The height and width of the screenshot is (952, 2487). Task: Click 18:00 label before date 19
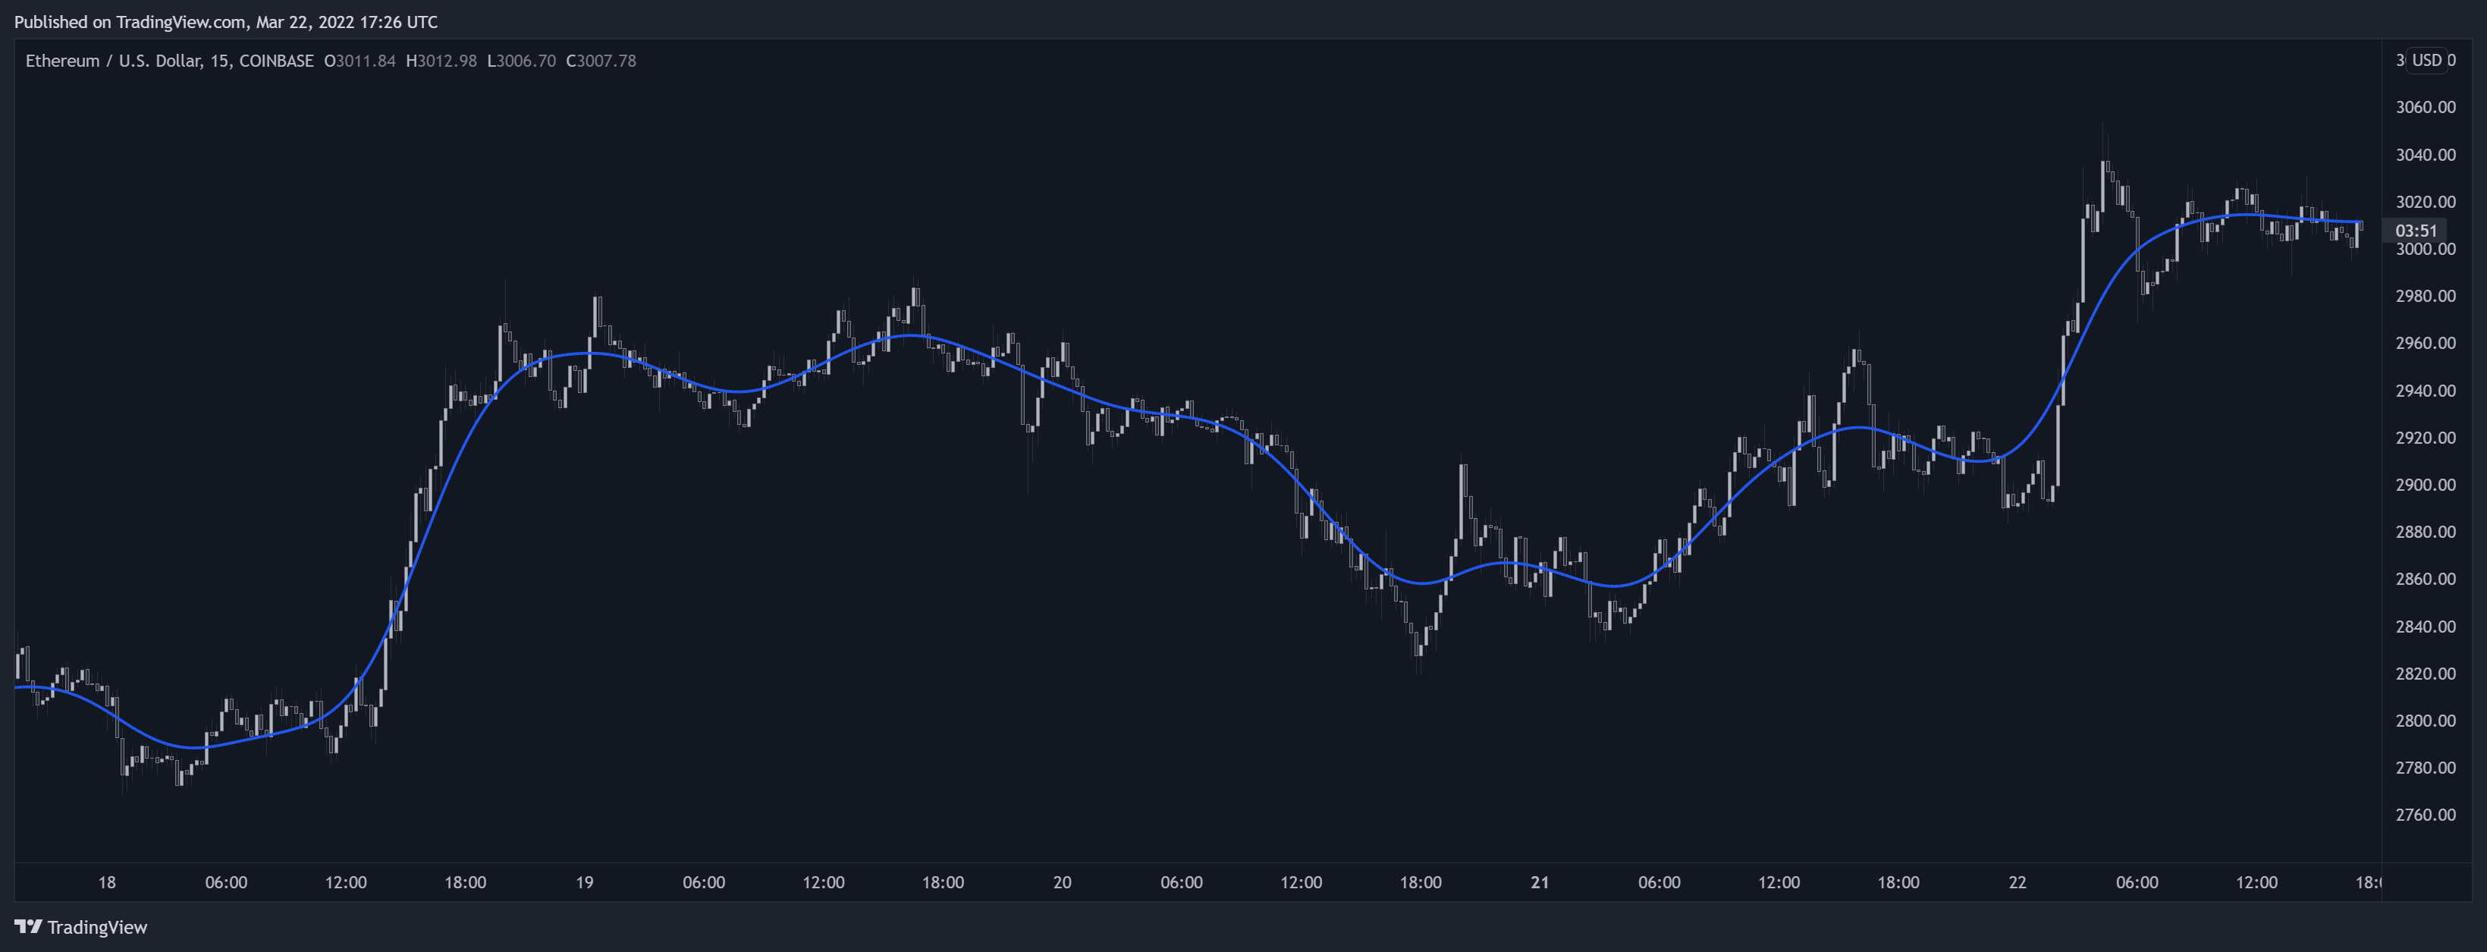[466, 882]
